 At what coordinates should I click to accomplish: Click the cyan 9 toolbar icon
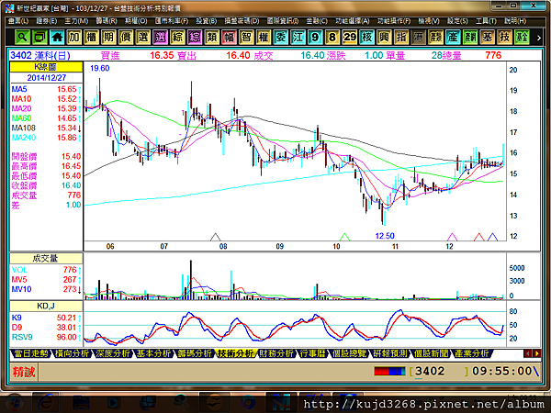point(315,37)
